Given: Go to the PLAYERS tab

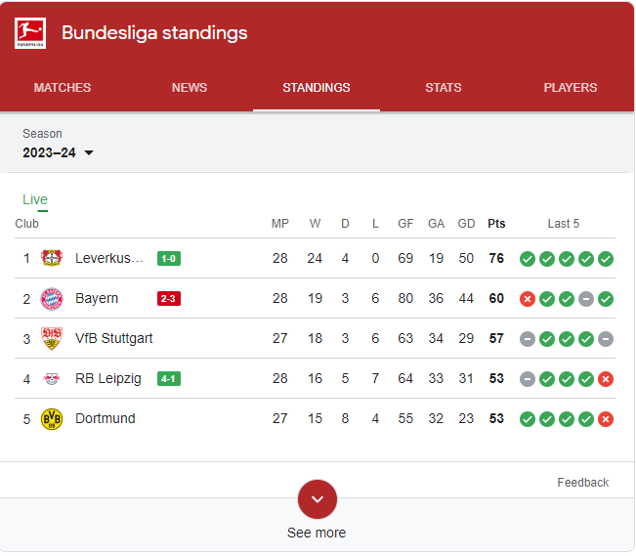Looking at the screenshot, I should [571, 88].
